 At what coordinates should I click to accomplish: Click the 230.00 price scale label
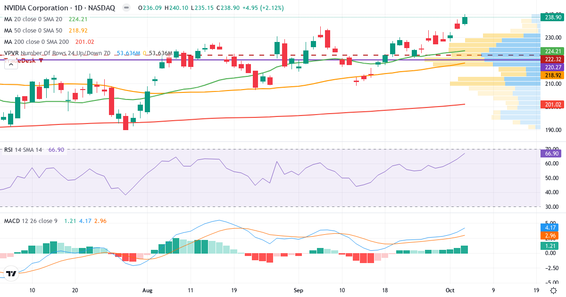[552, 37]
